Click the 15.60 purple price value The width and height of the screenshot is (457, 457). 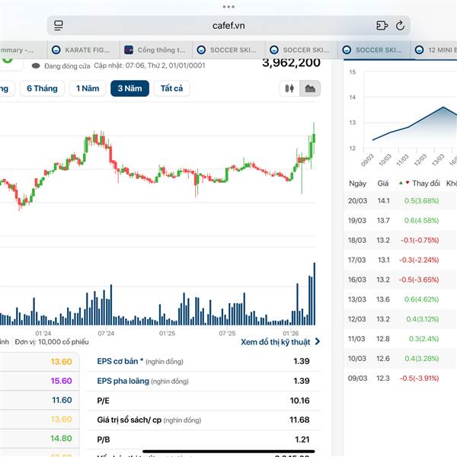pos(61,381)
